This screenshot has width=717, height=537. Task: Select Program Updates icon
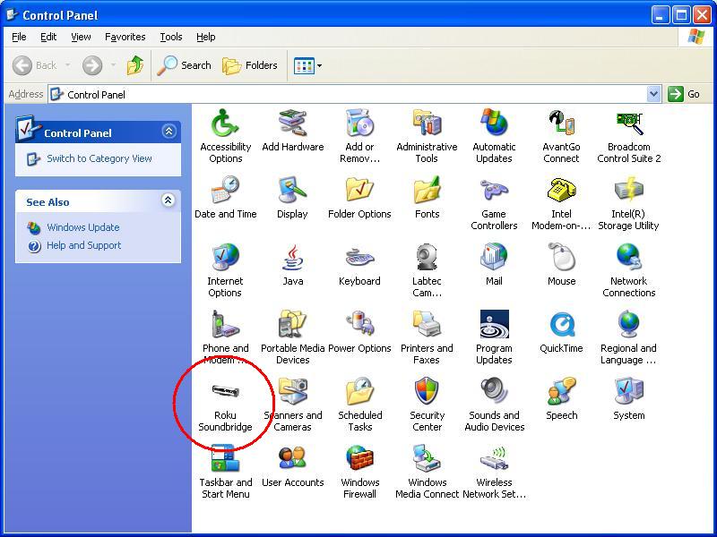click(x=495, y=324)
